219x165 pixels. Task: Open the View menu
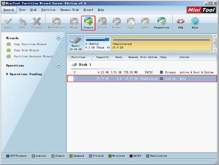[22, 10]
